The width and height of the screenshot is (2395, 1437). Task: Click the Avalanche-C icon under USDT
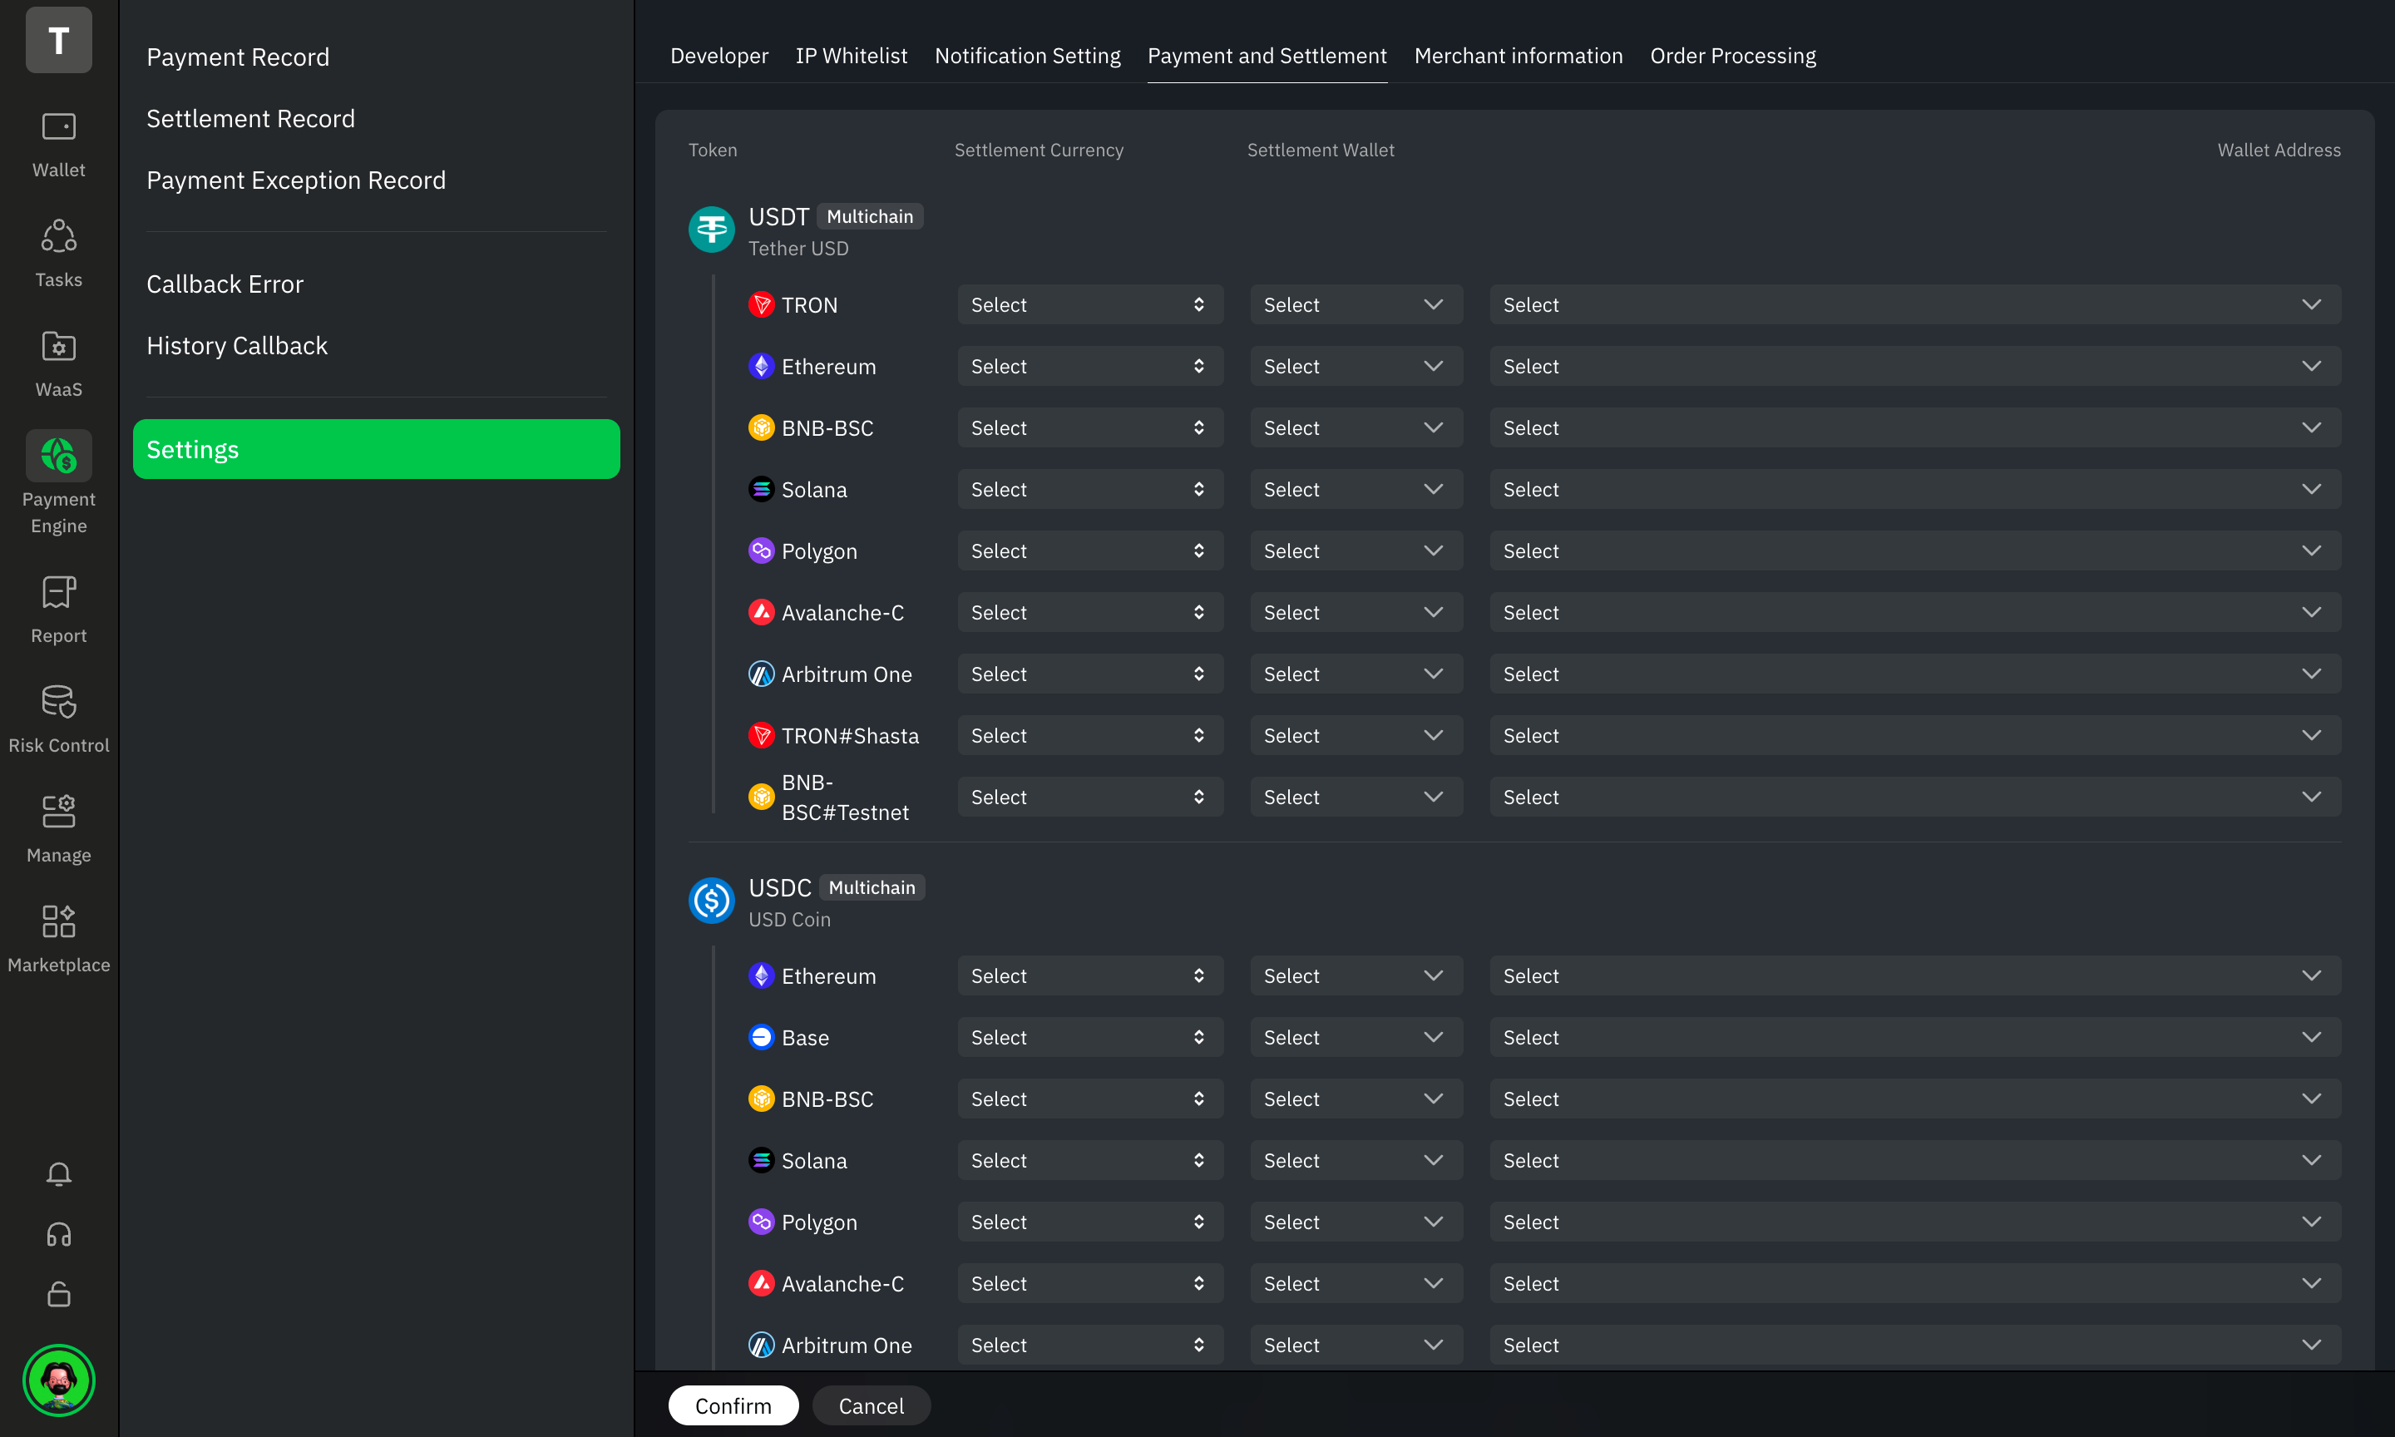(761, 612)
